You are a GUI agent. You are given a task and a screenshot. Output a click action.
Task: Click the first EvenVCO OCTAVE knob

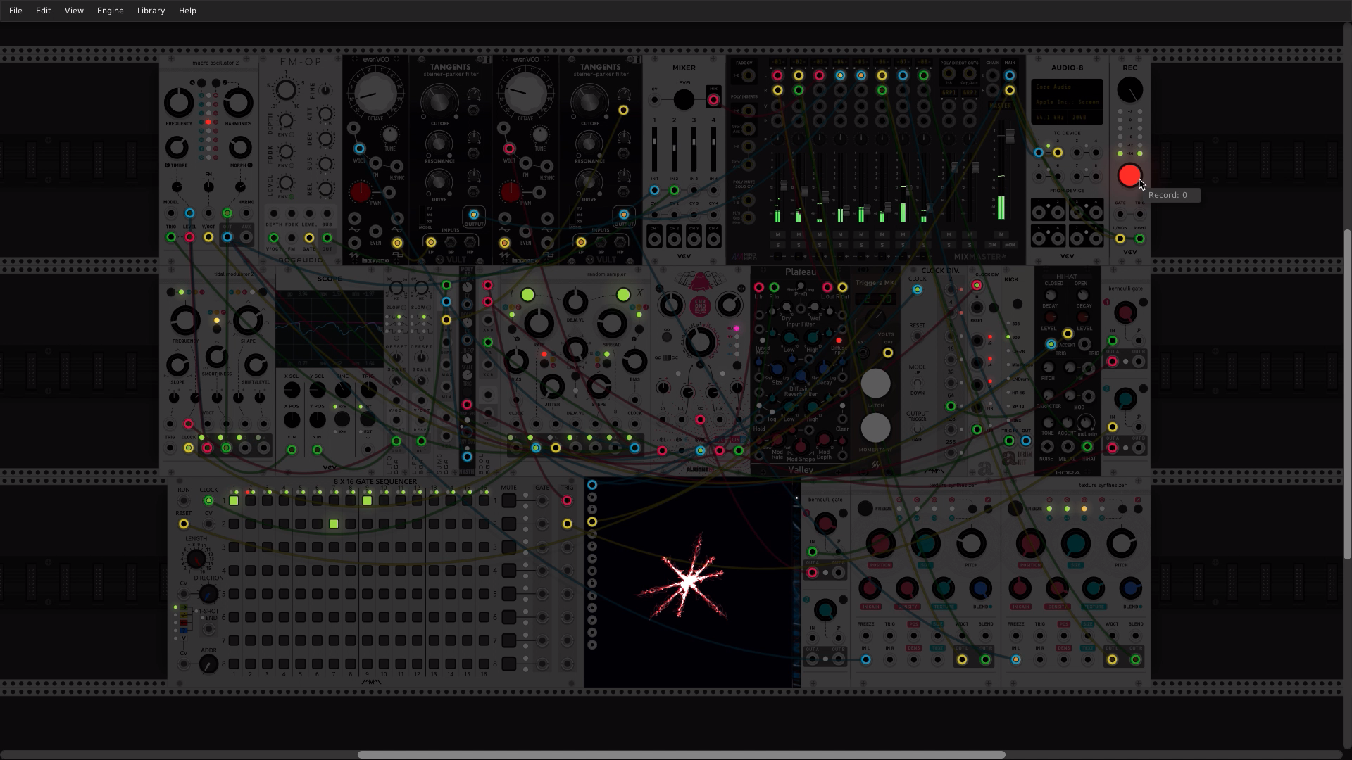[x=376, y=93]
